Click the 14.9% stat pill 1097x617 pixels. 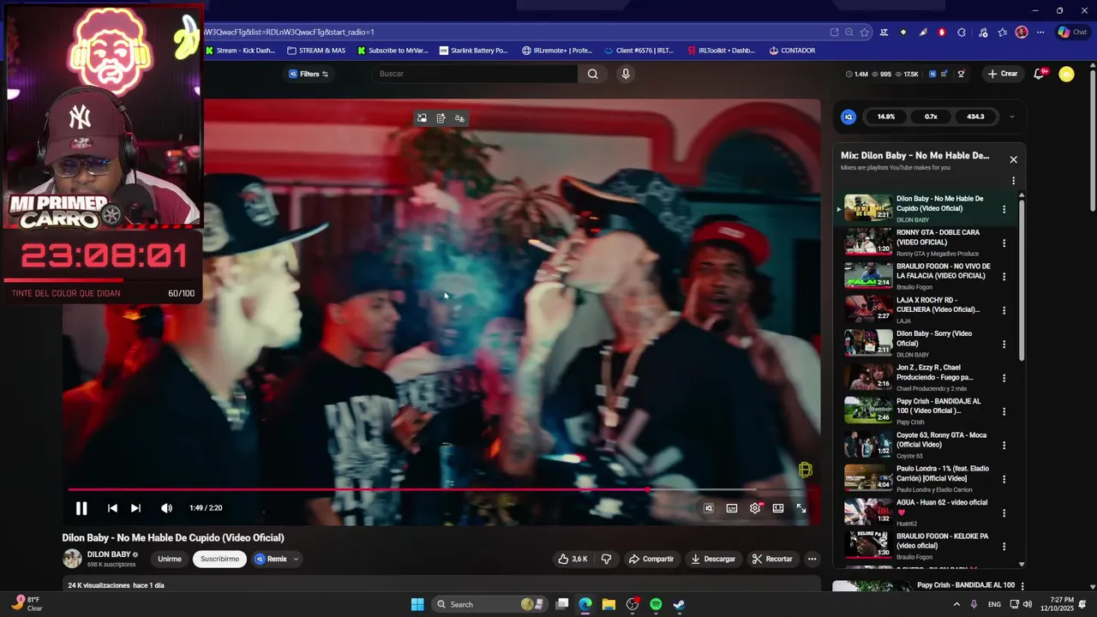pyautogui.click(x=886, y=117)
